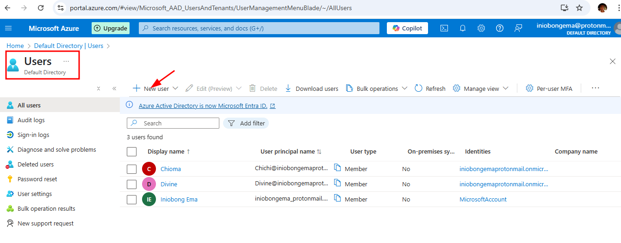621x243 pixels.
Task: Bookmark this page with the star icon
Action: pyautogui.click(x=579, y=8)
